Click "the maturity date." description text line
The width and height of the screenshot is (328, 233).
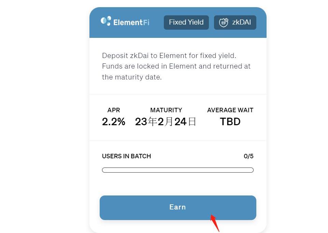click(x=132, y=77)
